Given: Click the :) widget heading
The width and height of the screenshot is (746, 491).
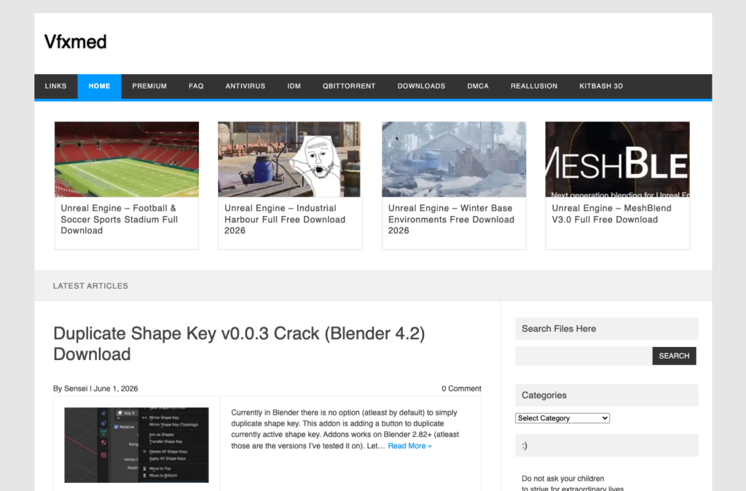Looking at the screenshot, I should 525,445.
